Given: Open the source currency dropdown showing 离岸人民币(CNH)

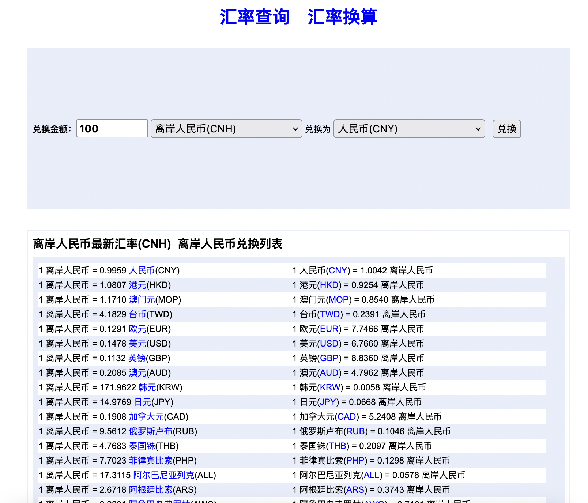Looking at the screenshot, I should click(226, 129).
